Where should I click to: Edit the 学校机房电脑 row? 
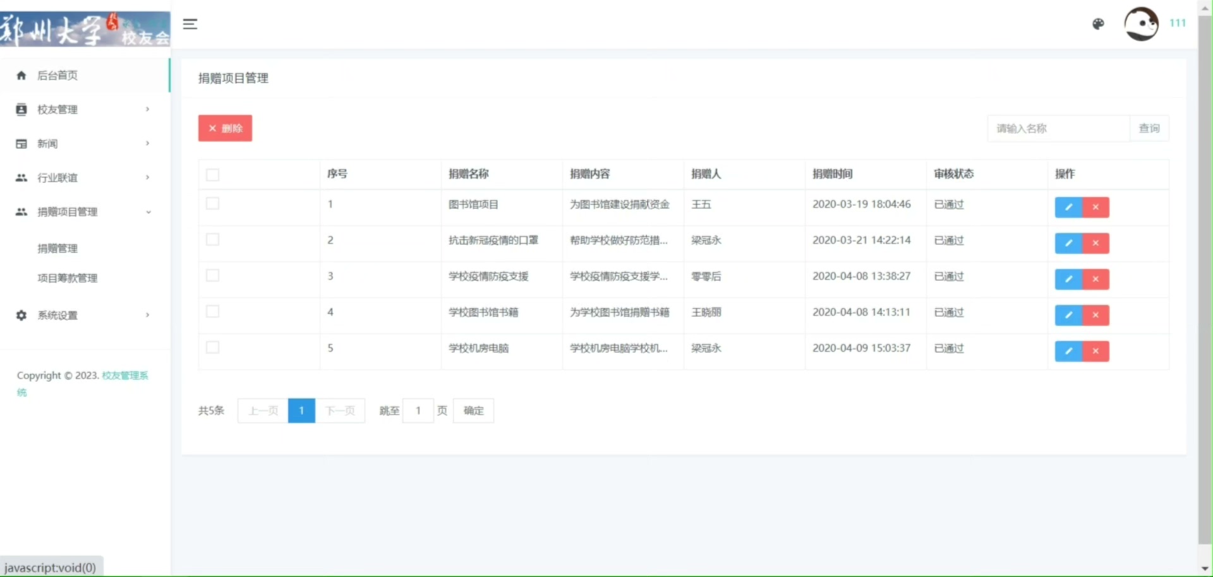click(x=1068, y=351)
